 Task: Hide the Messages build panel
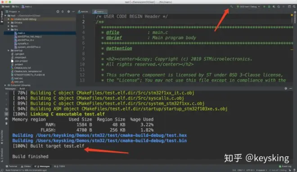point(291,88)
